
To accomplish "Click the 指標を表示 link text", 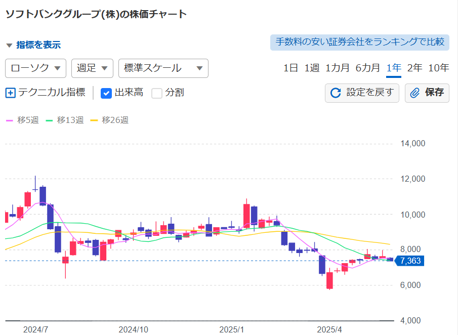I will (38, 45).
